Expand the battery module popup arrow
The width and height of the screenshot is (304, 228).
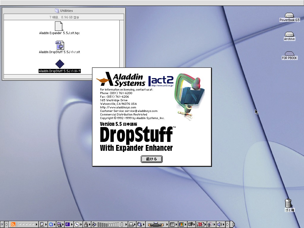pyautogui.click(x=126, y=224)
